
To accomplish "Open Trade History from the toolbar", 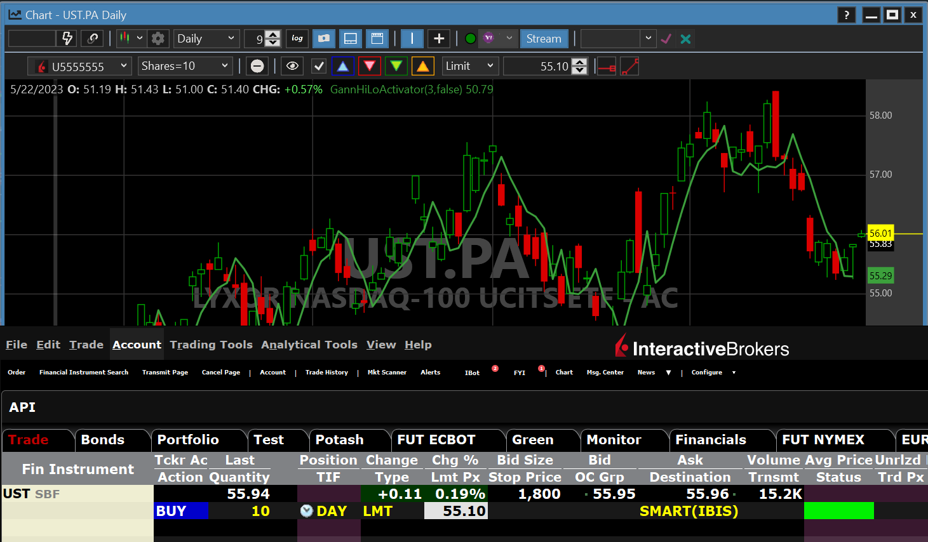I will coord(326,373).
